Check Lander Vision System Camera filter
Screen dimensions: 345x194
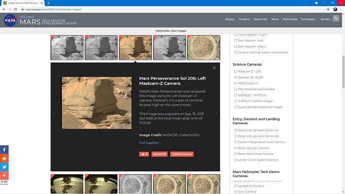coord(236,160)
